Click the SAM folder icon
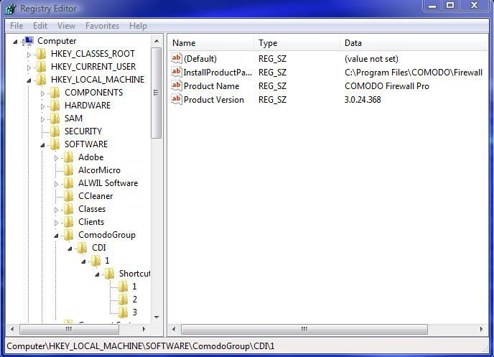 (55, 119)
